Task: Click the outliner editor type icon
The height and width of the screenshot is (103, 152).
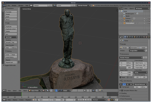Action: tap(121, 8)
